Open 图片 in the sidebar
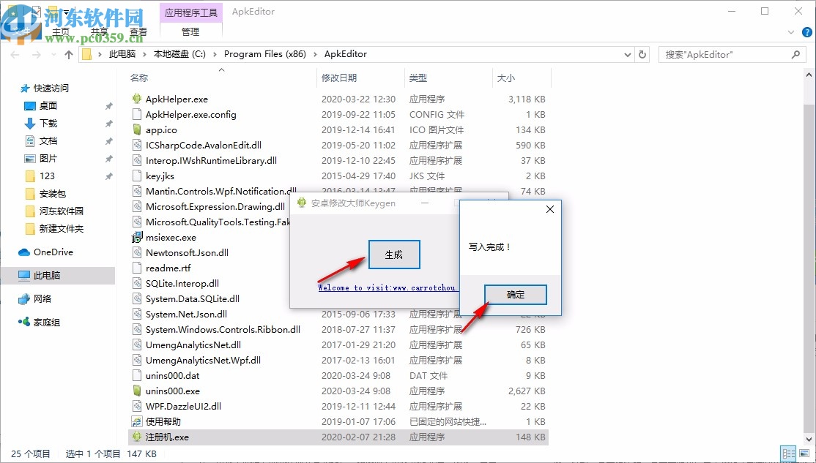 (x=48, y=159)
